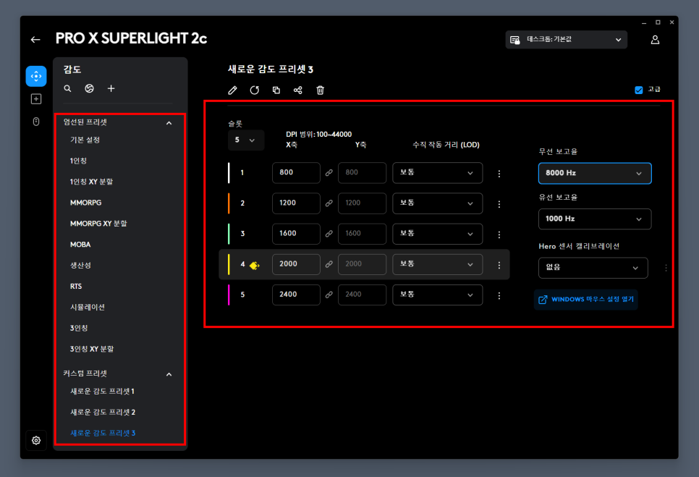Select the 기본 설정 preset
The width and height of the screenshot is (699, 477).
pos(85,140)
